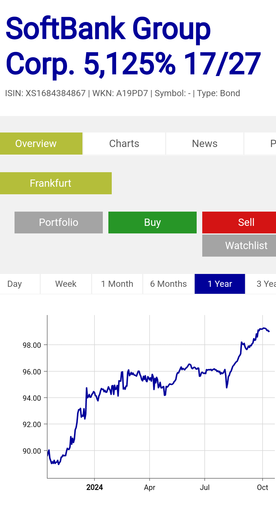This screenshot has height=511, width=276.
Task: Switch to the Charts tab
Action: [x=124, y=143]
